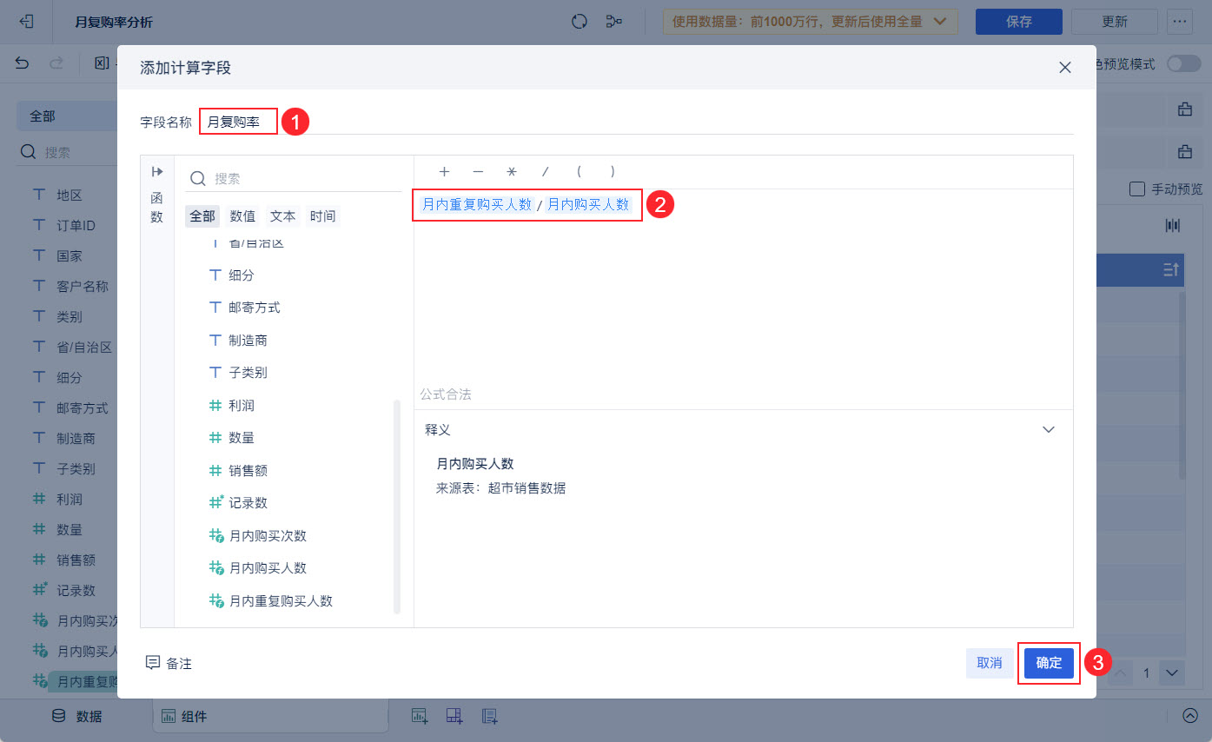The height and width of the screenshot is (742, 1212).
Task: Select the 全部 tab in the dialog
Action: pos(202,215)
